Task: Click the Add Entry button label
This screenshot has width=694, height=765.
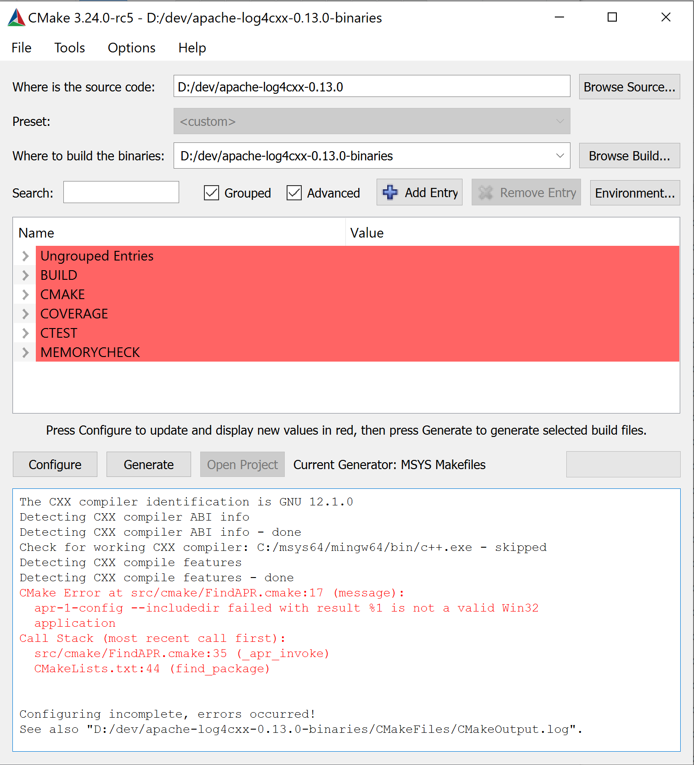Action: 431,193
